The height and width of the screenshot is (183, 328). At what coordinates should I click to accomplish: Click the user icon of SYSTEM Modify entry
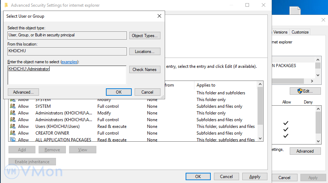[x=13, y=100]
